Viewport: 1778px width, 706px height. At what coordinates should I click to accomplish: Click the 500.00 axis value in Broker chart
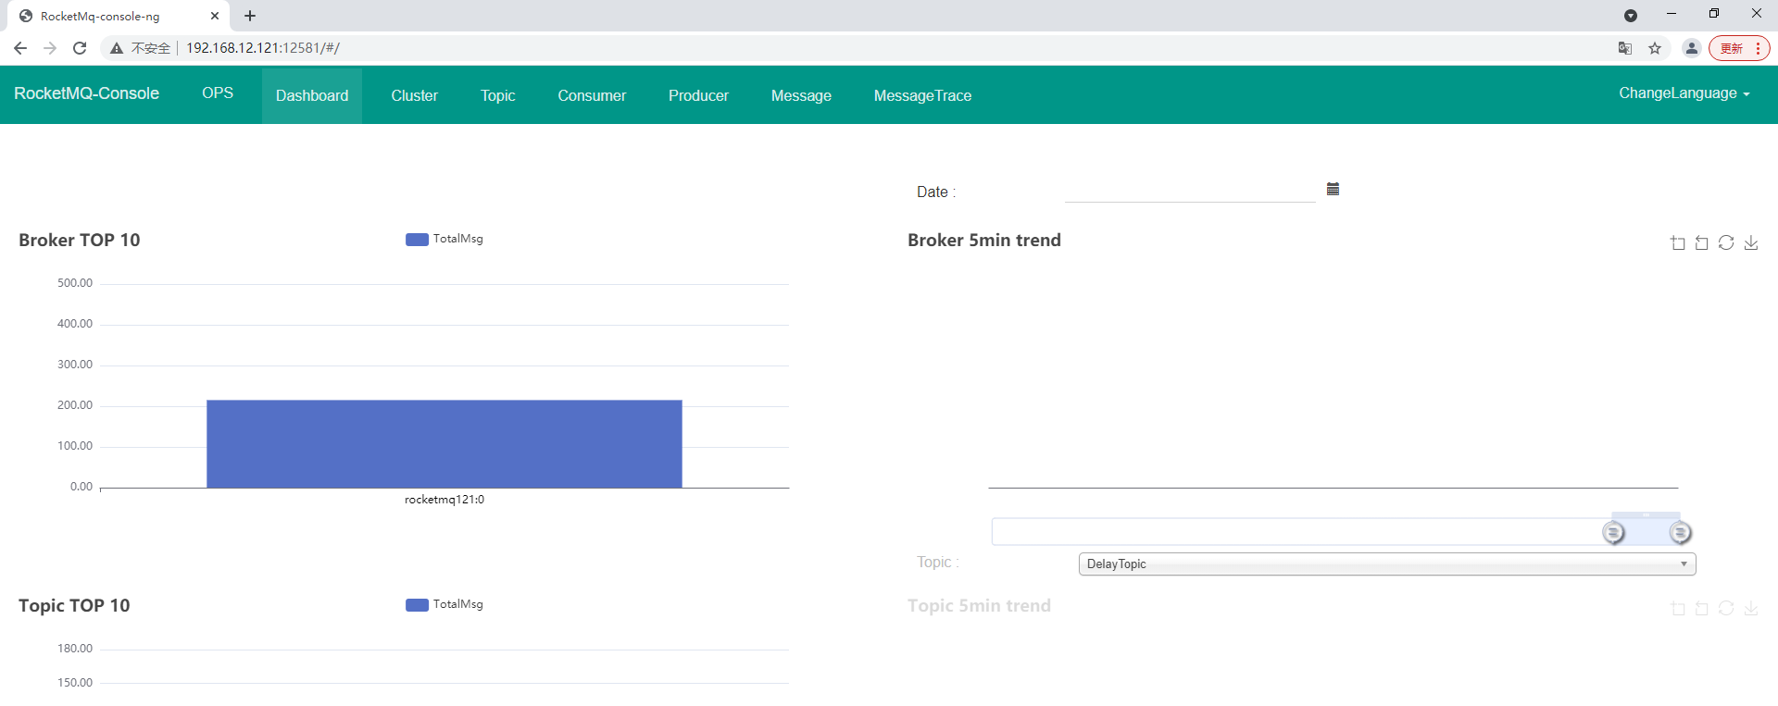coord(75,283)
